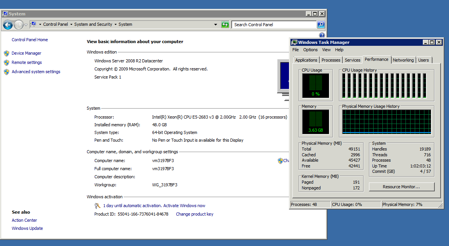The image size is (449, 246).
Task: Open the Change product key link
Action: 194,214
